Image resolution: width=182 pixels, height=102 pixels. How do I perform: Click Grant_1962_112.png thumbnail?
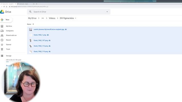click(30, 46)
